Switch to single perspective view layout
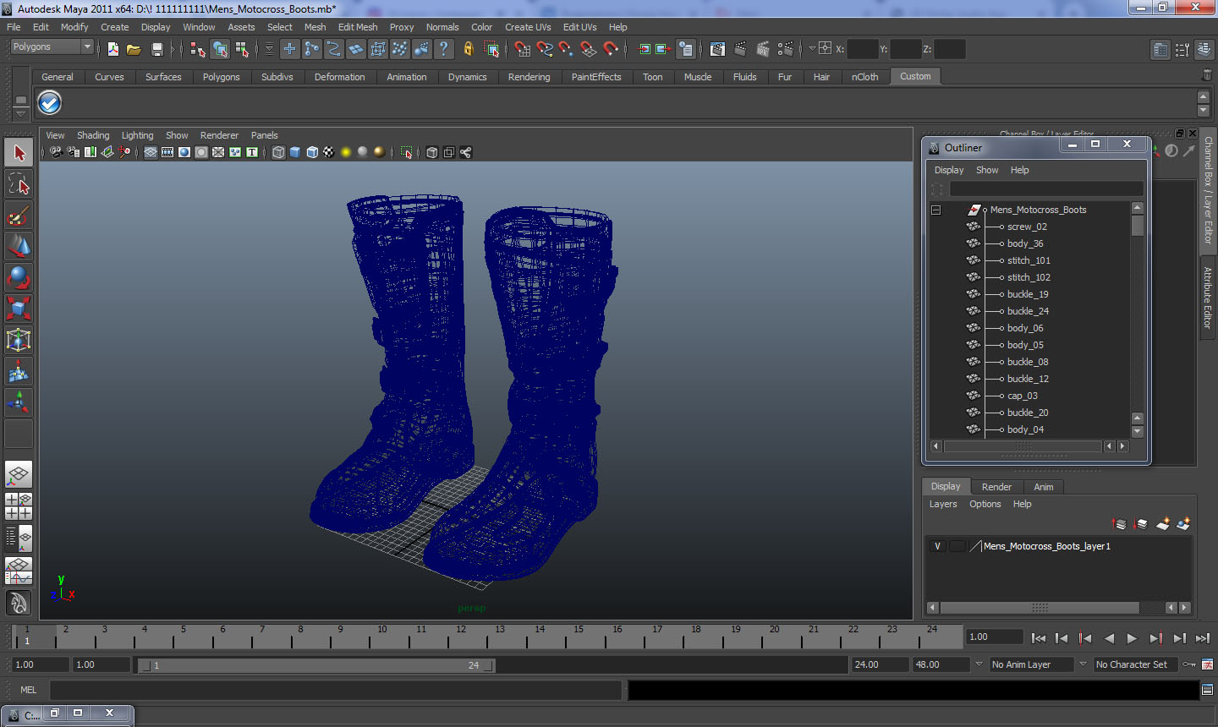 [19, 474]
